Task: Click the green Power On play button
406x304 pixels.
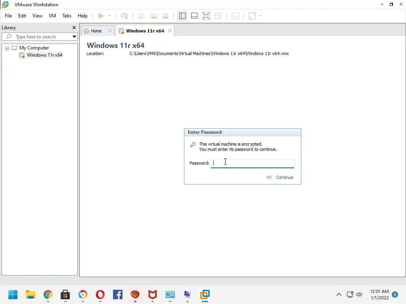Action: (101, 16)
